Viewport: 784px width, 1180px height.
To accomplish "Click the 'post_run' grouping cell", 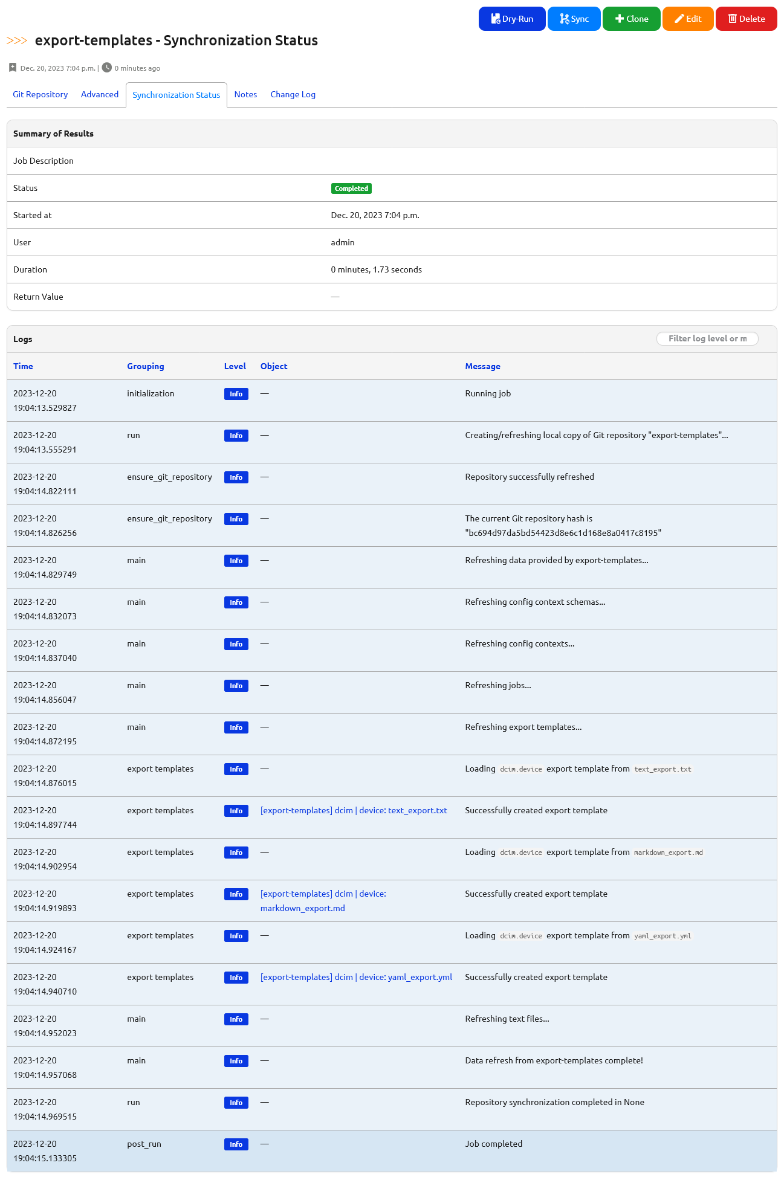I will click(x=144, y=1144).
